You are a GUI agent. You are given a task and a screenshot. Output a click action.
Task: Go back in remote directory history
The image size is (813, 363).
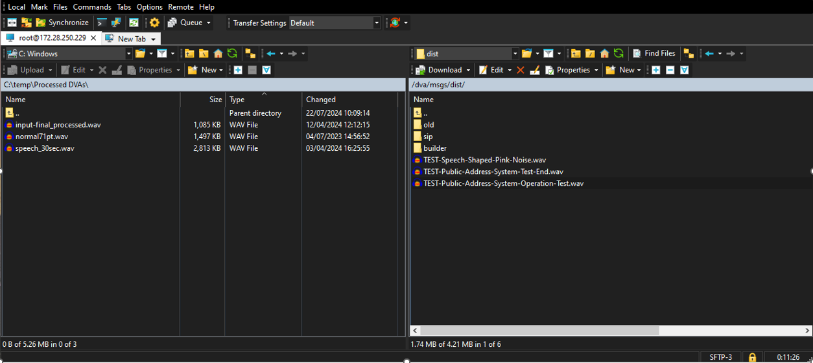coord(709,54)
